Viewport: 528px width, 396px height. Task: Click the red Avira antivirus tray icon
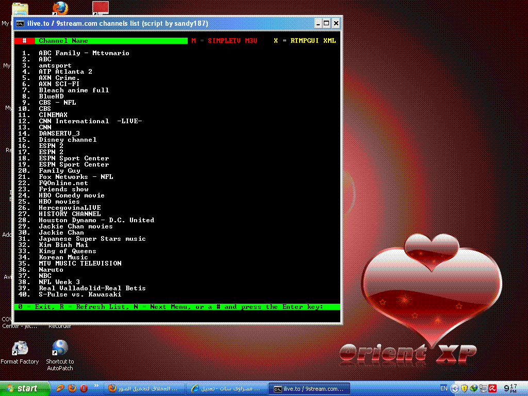[492, 388]
